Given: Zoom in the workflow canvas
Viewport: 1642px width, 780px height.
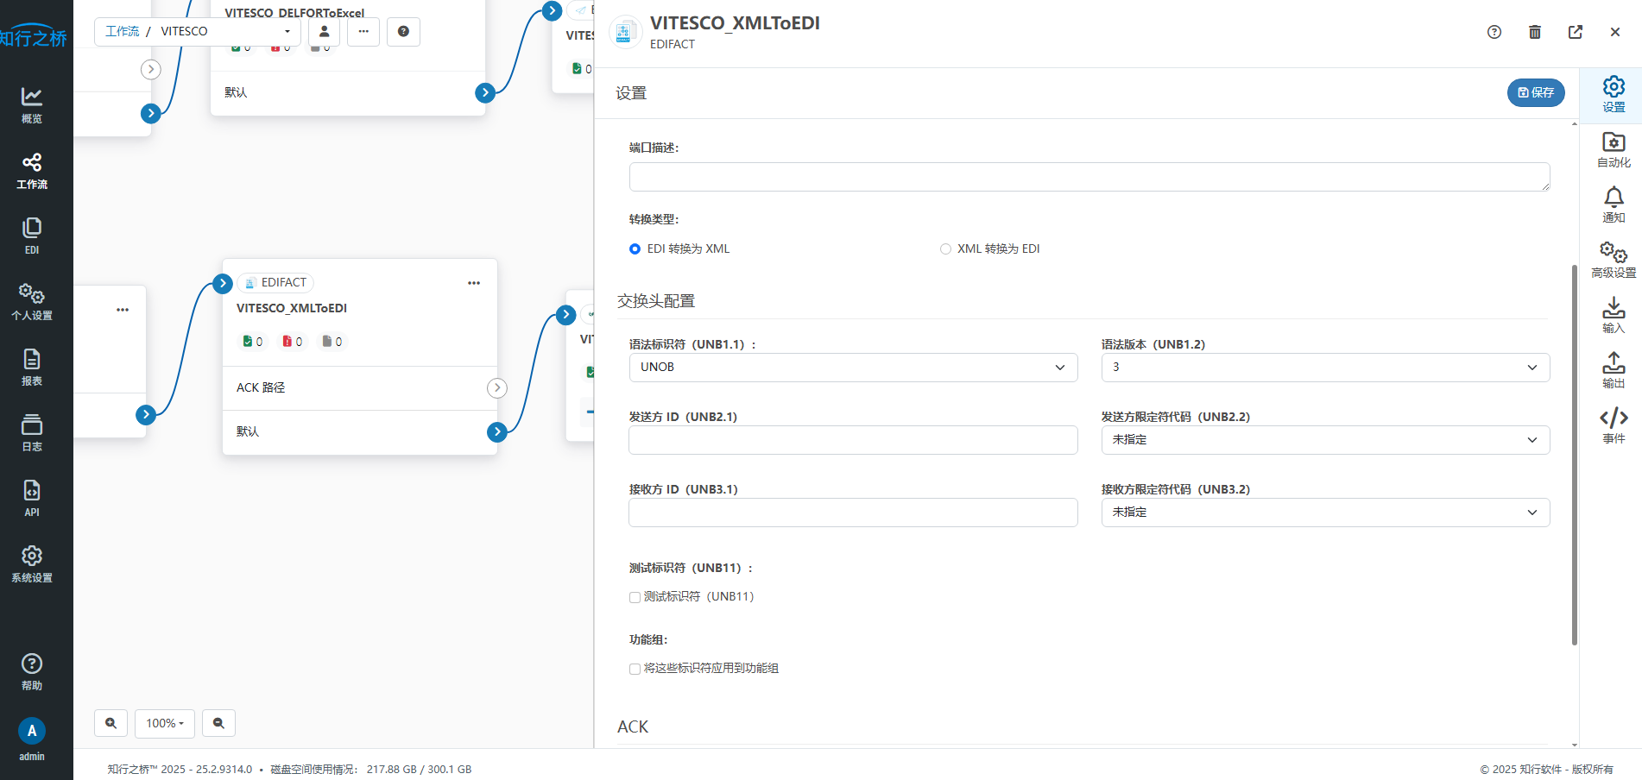Looking at the screenshot, I should tap(111, 723).
